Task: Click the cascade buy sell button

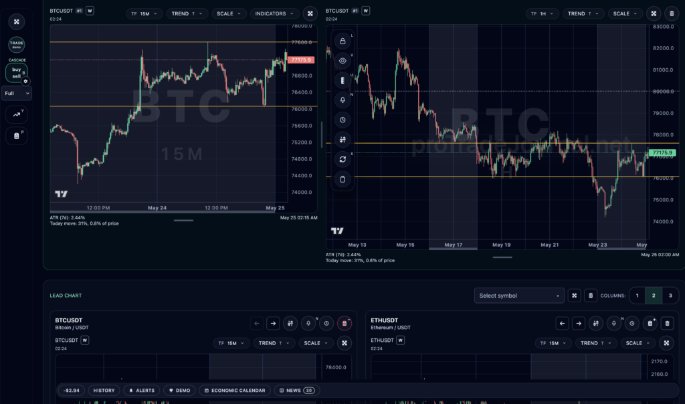Action: pyautogui.click(x=17, y=72)
